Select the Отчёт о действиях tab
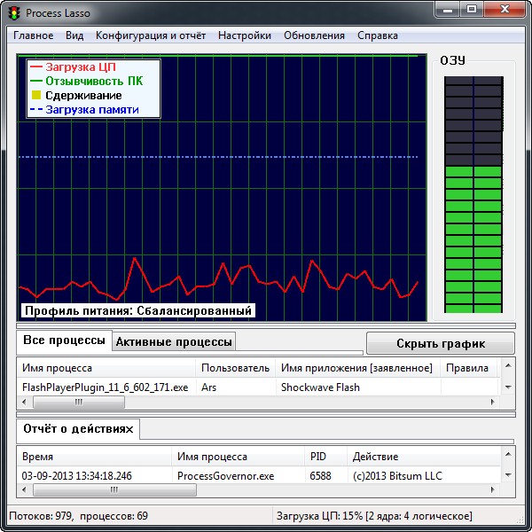The height and width of the screenshot is (532, 532). pos(78,429)
